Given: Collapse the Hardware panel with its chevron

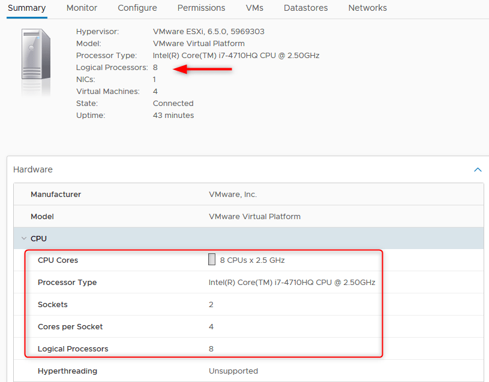Looking at the screenshot, I should [x=478, y=169].
